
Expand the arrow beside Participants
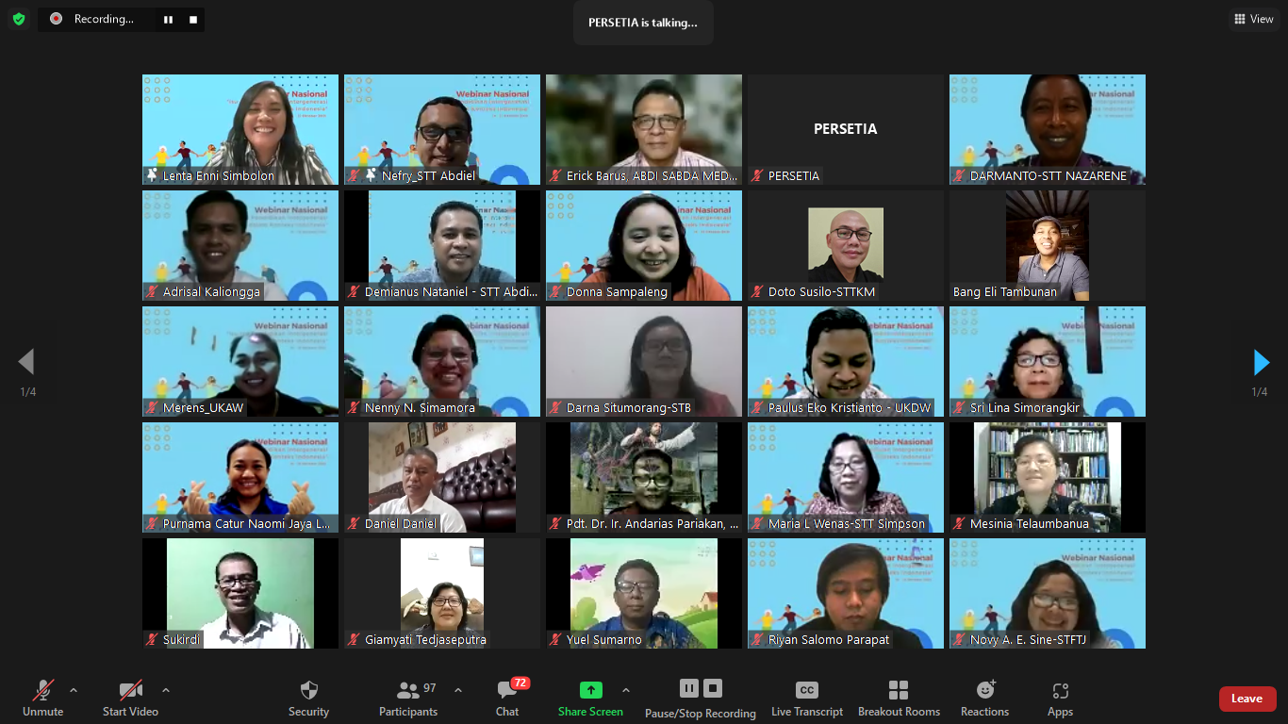[458, 690]
